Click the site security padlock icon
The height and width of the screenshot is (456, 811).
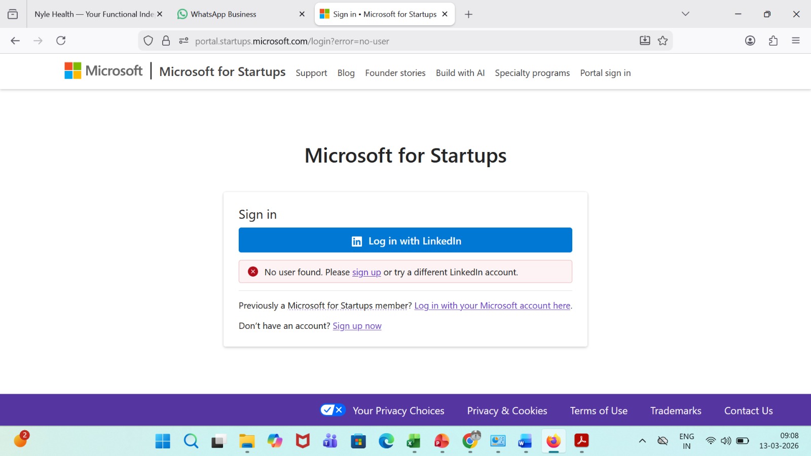tap(166, 41)
